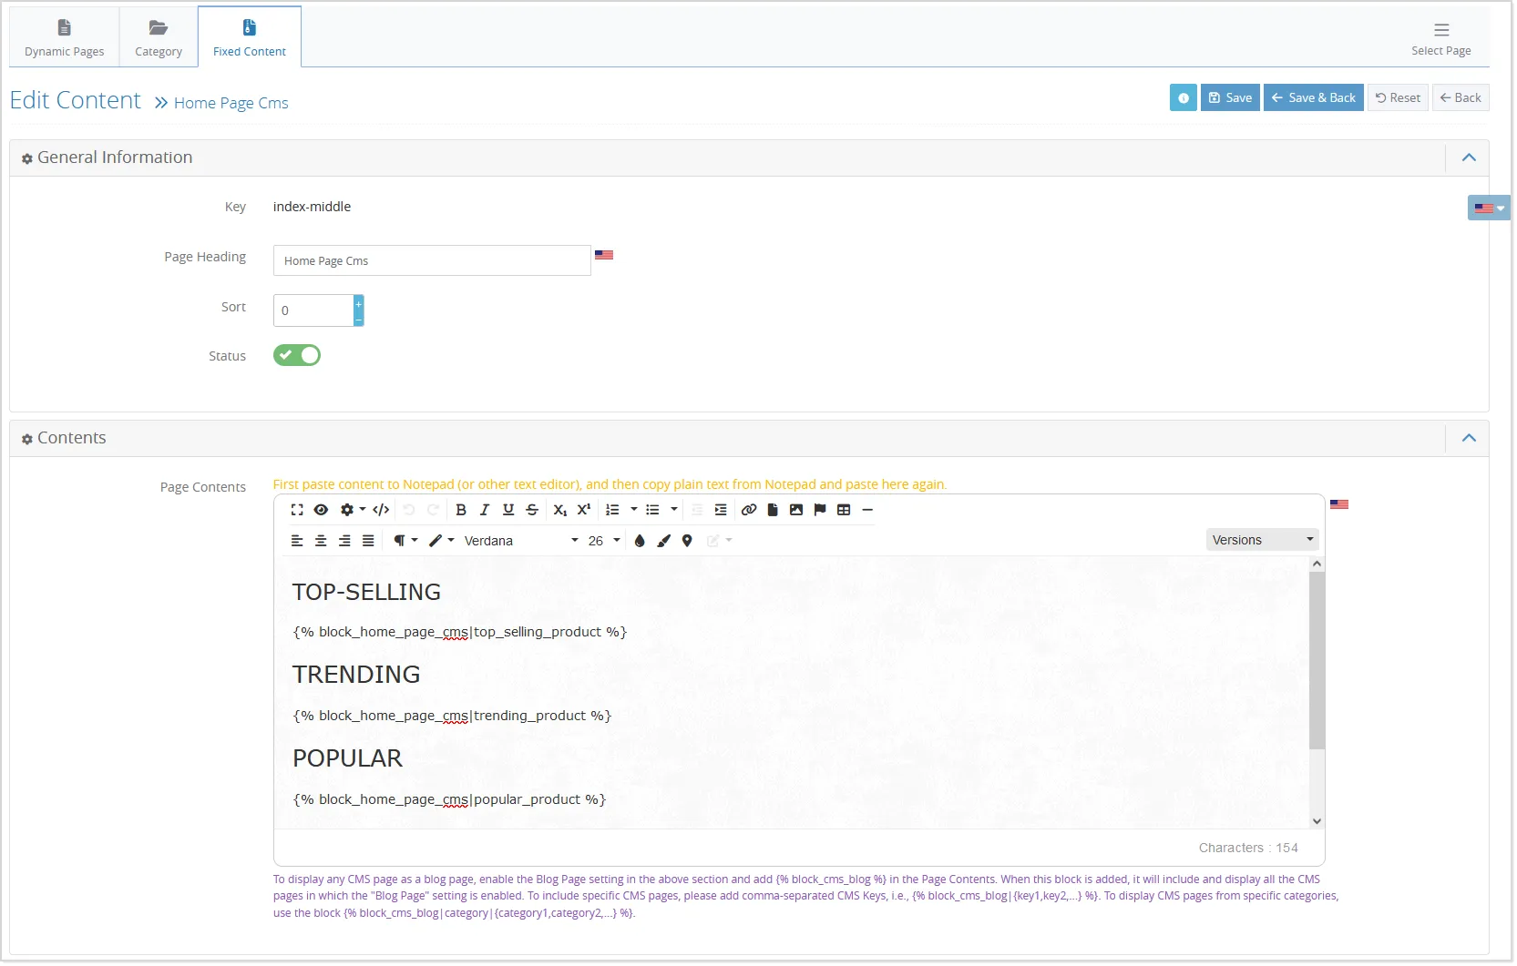
Task: Open the Category tab
Action: click(x=159, y=38)
